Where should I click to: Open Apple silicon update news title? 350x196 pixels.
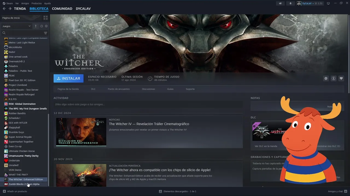click(160, 170)
